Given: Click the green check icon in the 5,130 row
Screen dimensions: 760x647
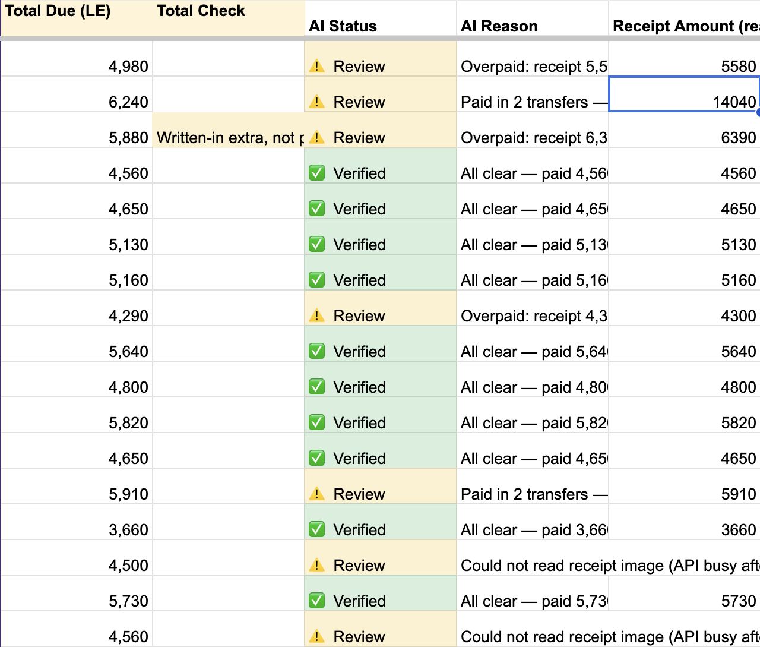Looking at the screenshot, I should [x=317, y=244].
